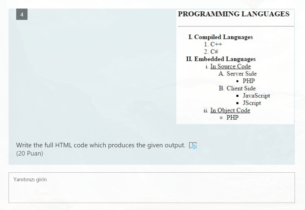Click the Server Side list entry

pos(237,74)
